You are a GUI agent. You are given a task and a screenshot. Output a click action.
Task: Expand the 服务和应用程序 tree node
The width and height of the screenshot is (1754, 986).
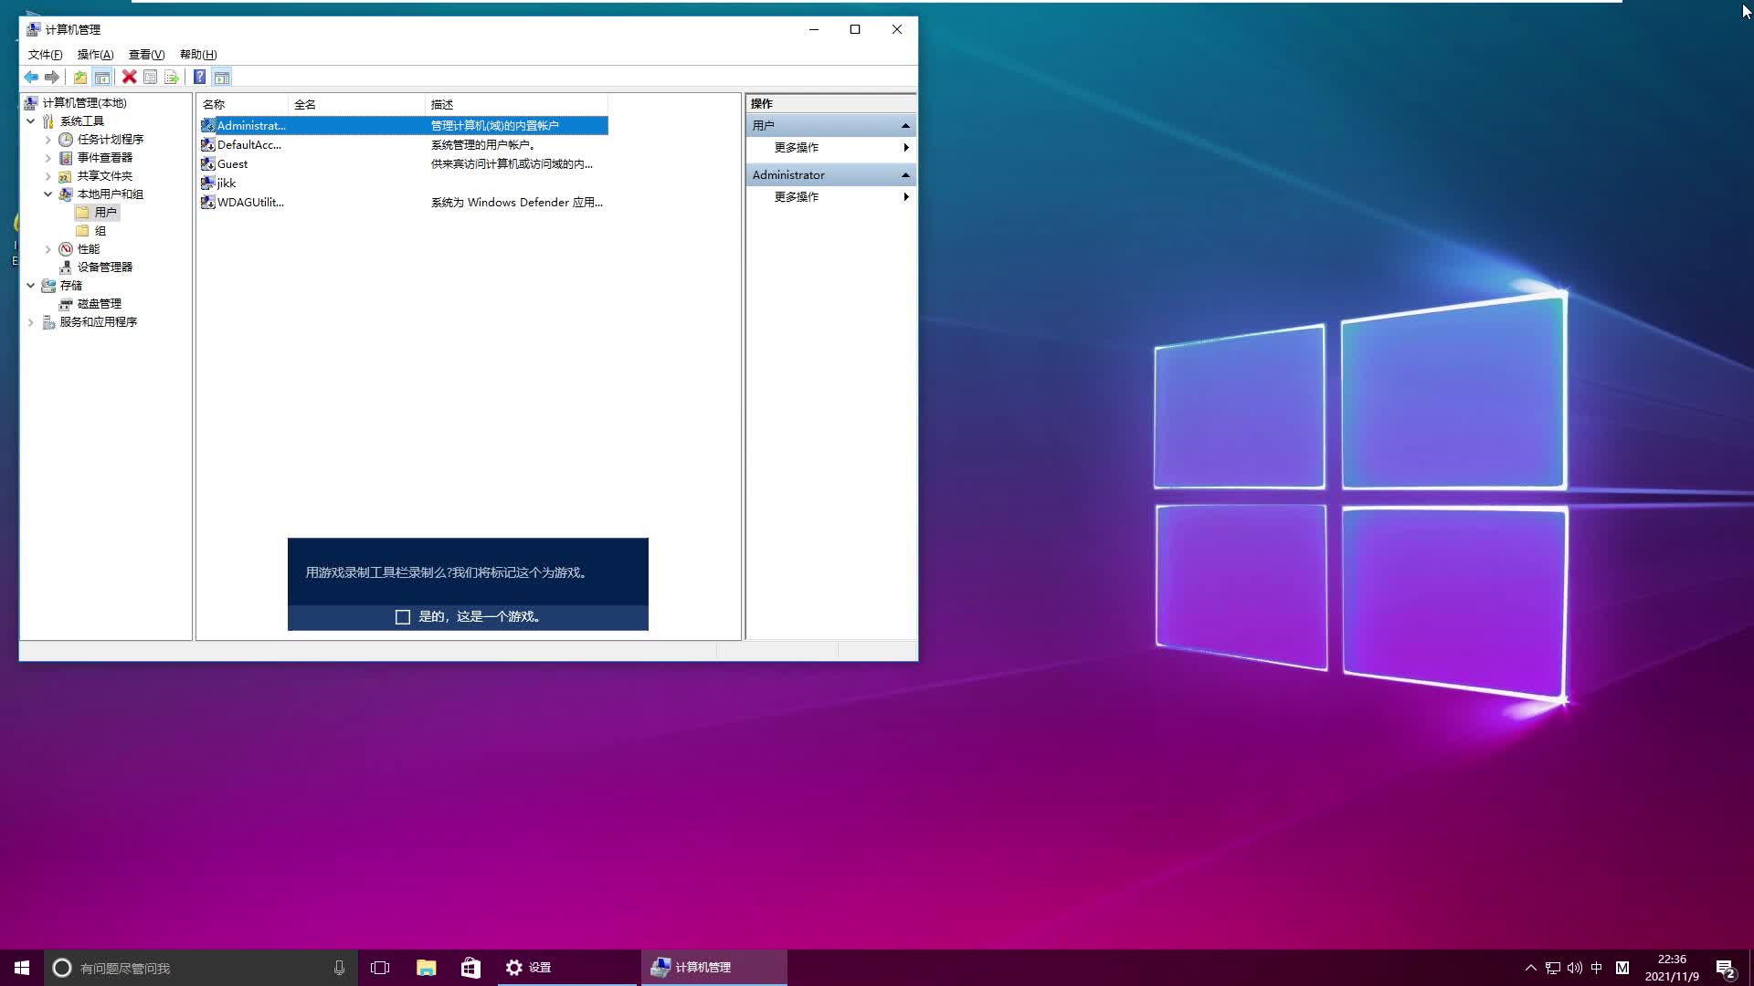30,321
